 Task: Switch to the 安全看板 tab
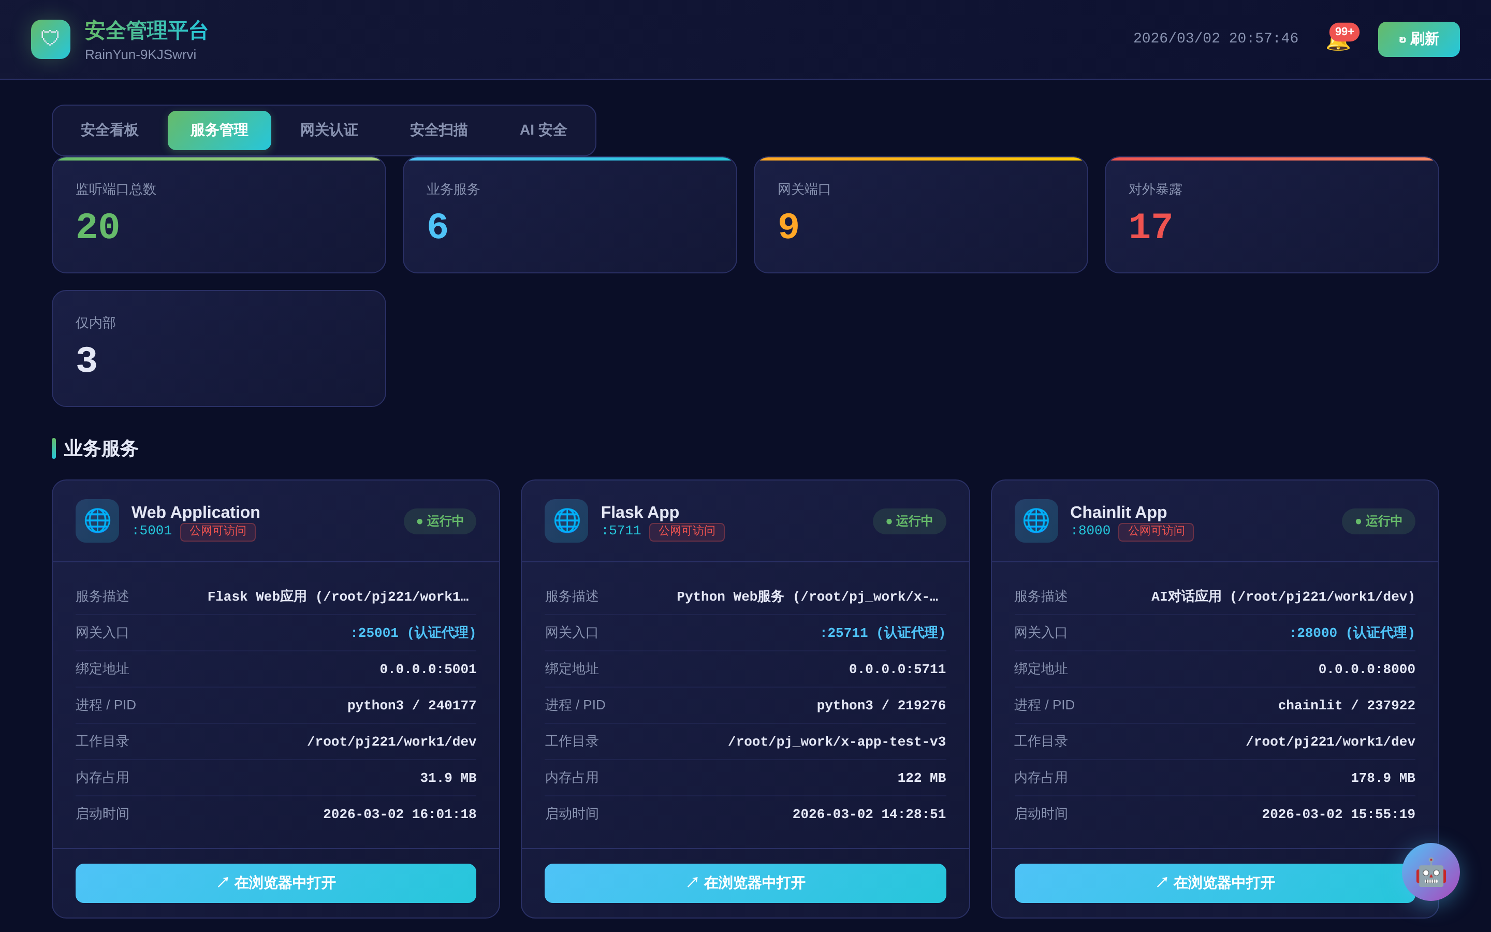(109, 130)
